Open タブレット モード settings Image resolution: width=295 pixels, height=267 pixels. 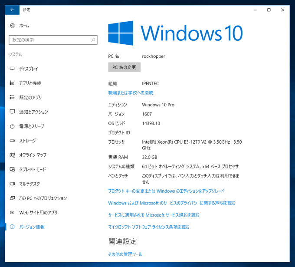tap(33, 169)
